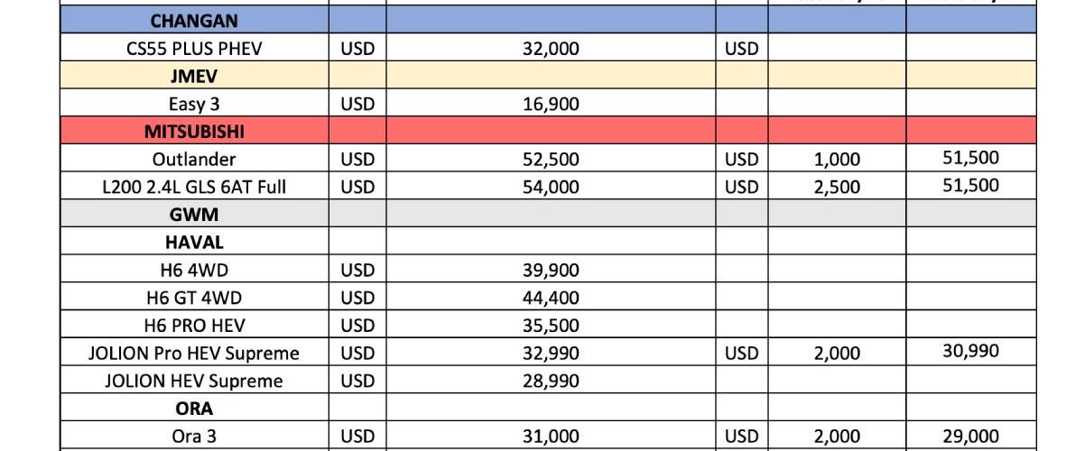Select the CHANGAN brand header cell
This screenshot has height=451, width=1085.
click(194, 20)
